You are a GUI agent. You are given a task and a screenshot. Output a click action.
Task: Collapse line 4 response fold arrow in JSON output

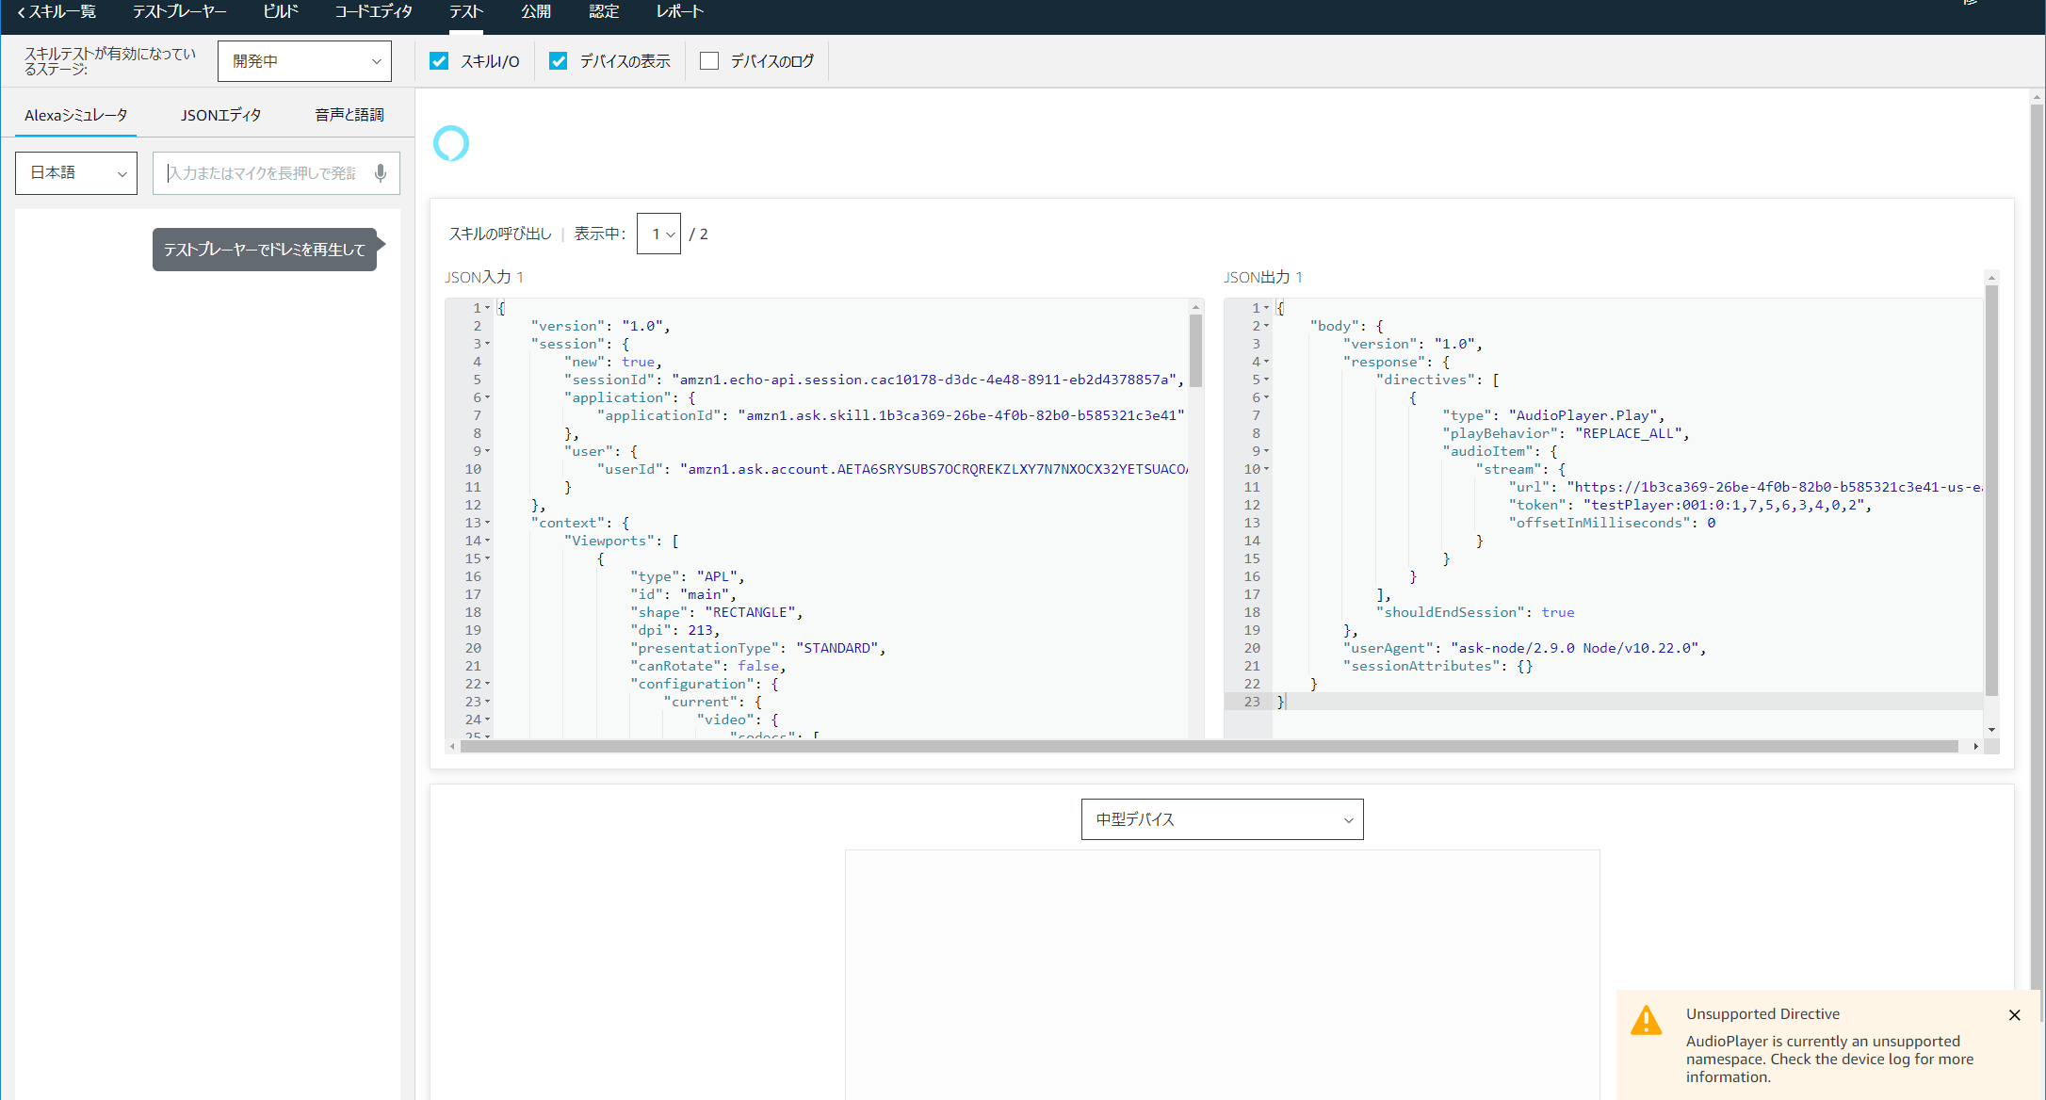click(x=1266, y=362)
